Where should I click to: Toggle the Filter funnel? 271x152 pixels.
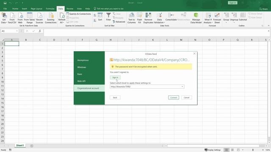[x=108, y=17]
